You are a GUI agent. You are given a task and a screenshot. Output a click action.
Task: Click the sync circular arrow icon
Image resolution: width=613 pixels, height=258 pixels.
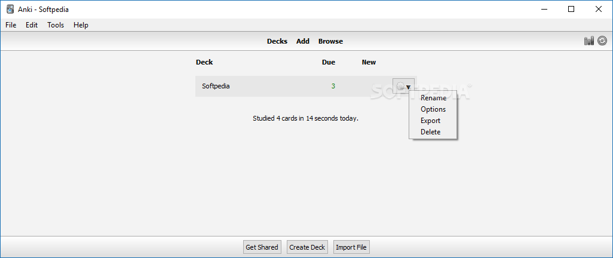[602, 41]
